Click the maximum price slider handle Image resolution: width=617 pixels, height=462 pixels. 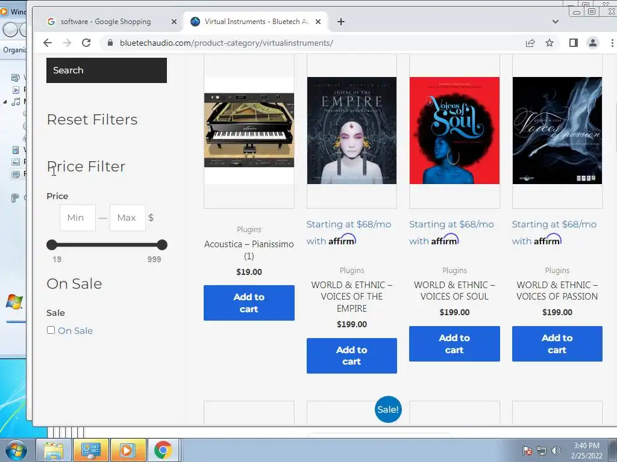point(161,245)
